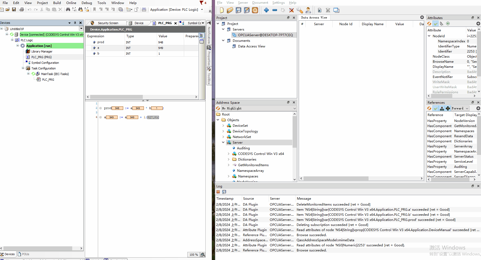Save project icon in CODESYS toolbar
Image resolution: width=481 pixels, height=260 pixels.
click(x=14, y=9)
